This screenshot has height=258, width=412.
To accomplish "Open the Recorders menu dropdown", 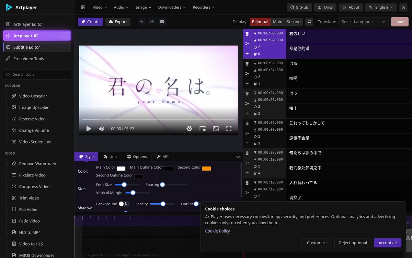I will point(204,7).
